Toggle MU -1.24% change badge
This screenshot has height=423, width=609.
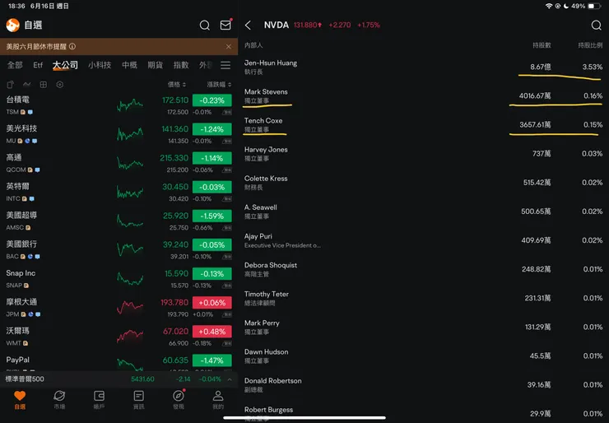pos(212,129)
